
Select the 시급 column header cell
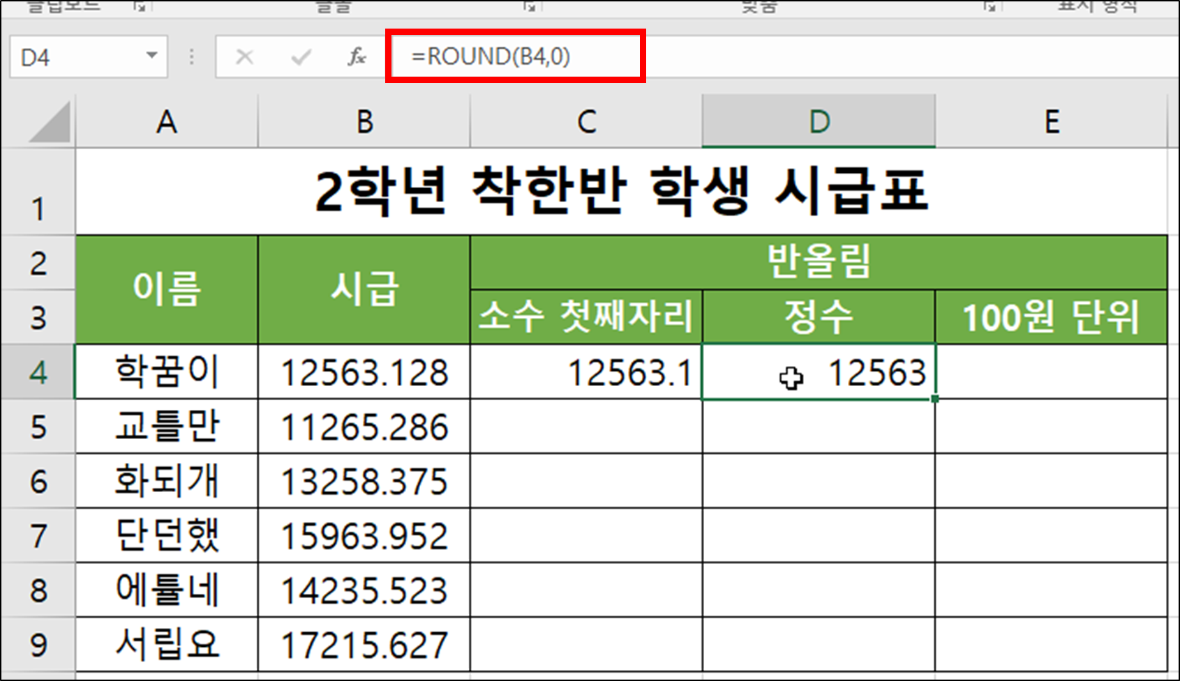[x=364, y=289]
